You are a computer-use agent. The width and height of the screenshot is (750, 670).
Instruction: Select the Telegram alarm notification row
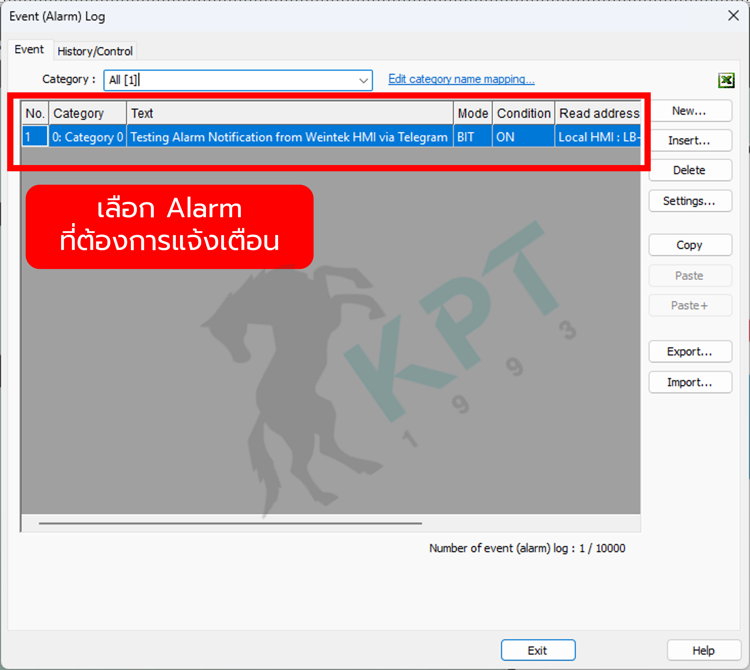[x=289, y=136]
